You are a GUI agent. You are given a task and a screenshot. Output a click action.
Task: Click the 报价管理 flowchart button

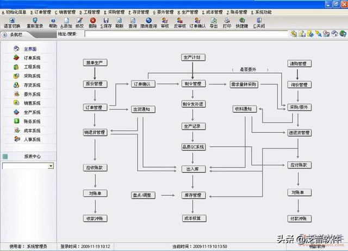pos(95,84)
